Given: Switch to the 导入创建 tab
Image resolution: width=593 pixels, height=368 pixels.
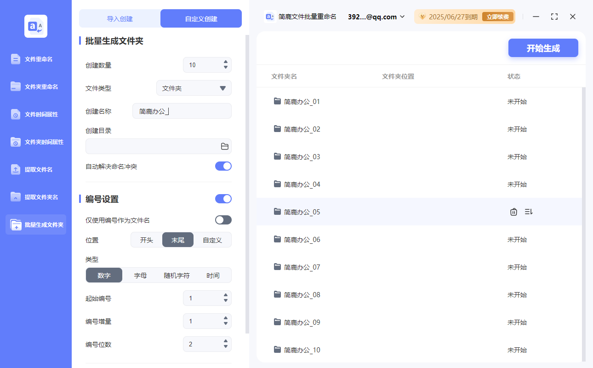Looking at the screenshot, I should (x=119, y=18).
